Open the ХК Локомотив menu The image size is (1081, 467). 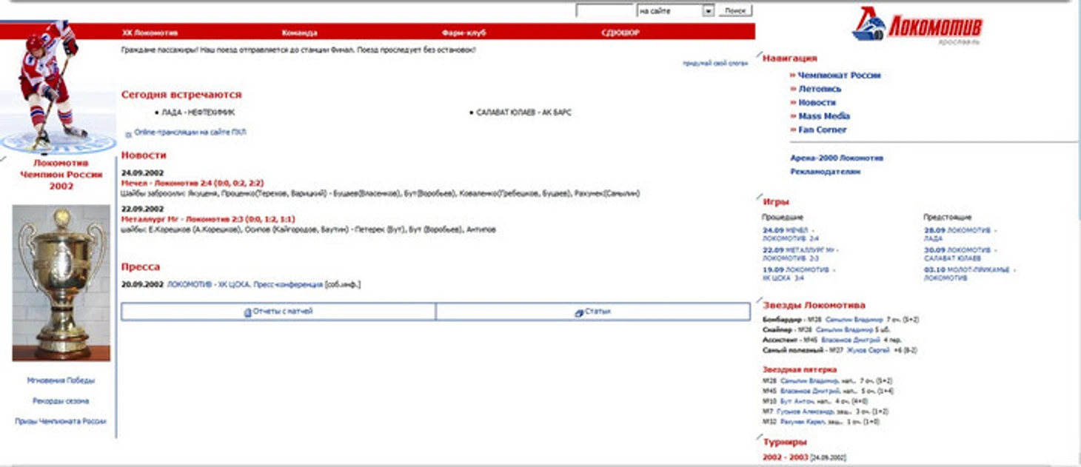[x=150, y=33]
